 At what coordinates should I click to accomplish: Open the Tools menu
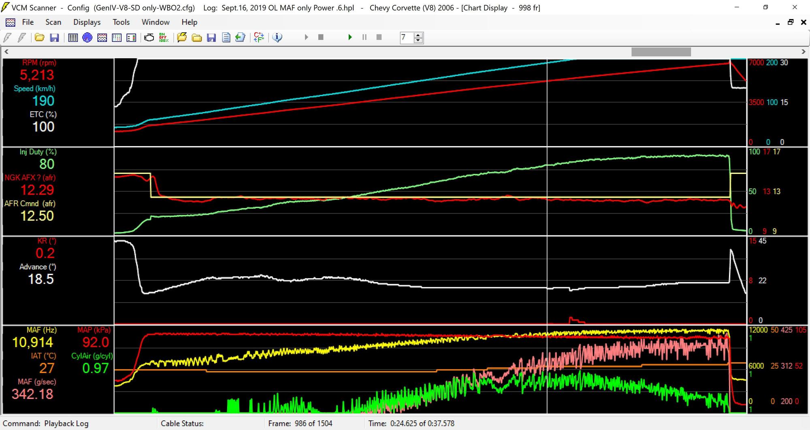click(x=121, y=22)
